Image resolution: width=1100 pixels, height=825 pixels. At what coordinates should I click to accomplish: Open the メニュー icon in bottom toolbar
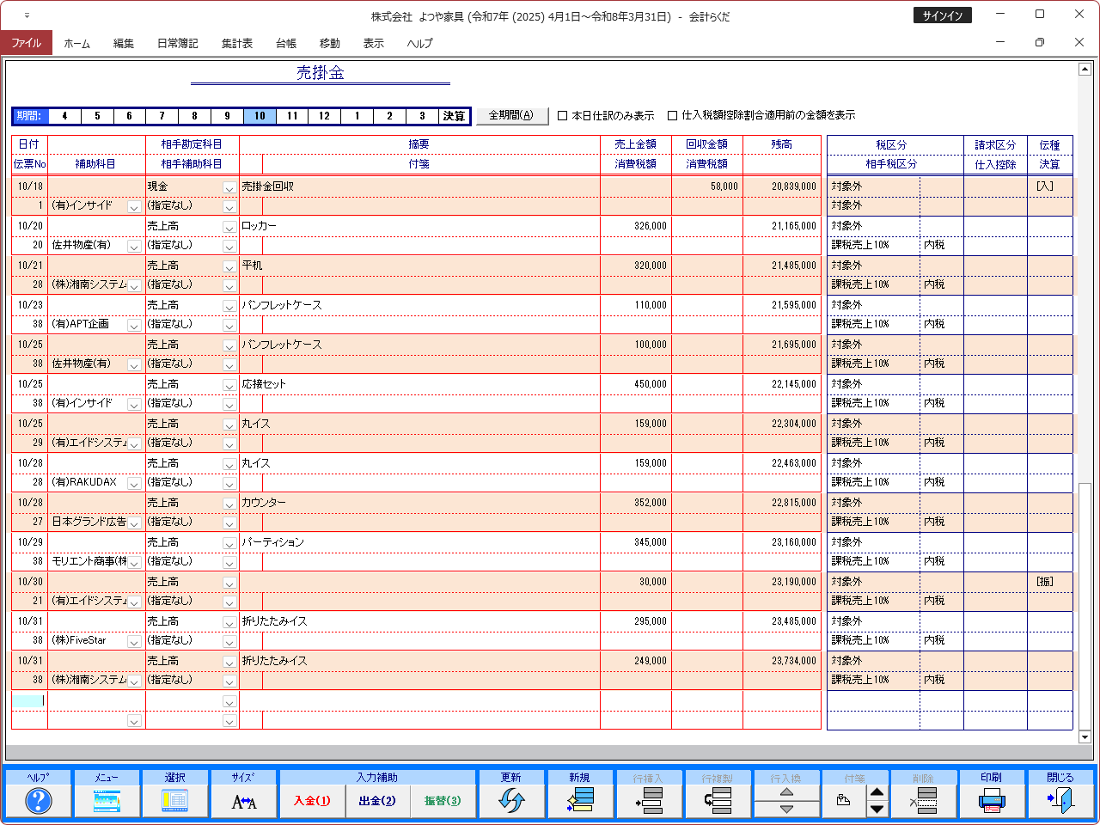pyautogui.click(x=107, y=801)
